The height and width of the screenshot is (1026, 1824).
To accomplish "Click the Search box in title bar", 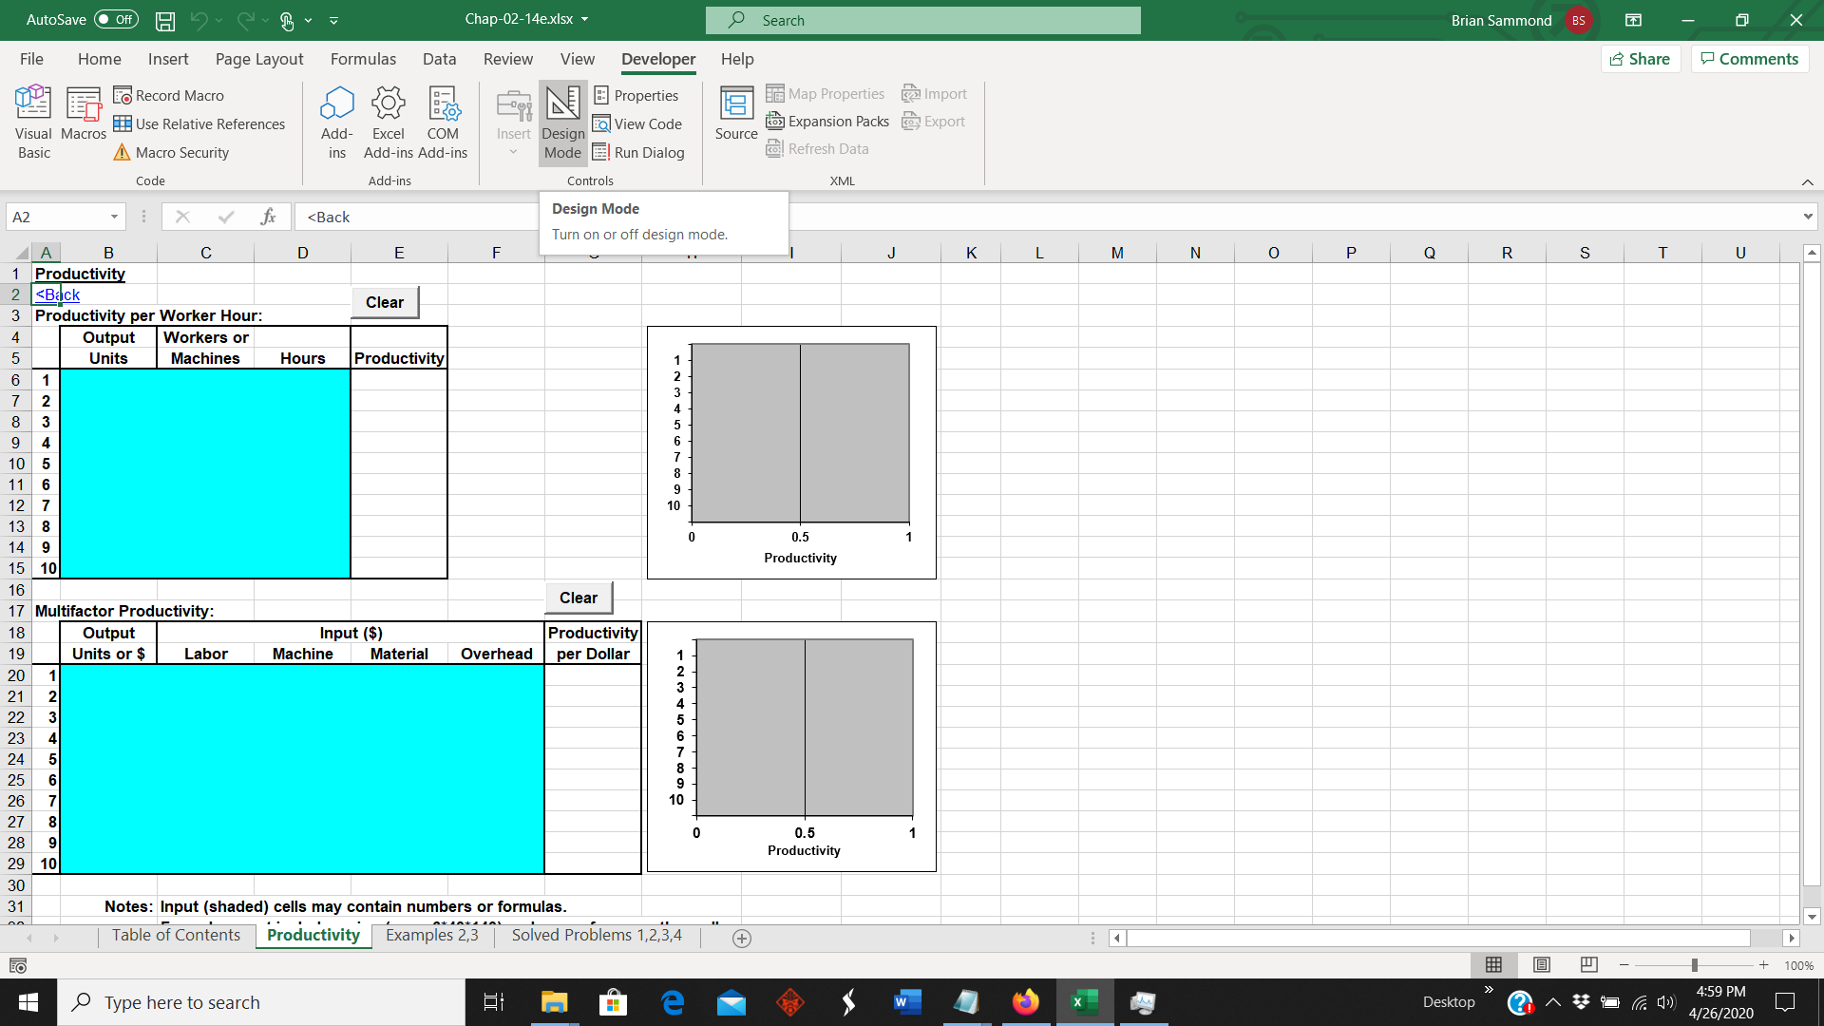I will pos(921,20).
